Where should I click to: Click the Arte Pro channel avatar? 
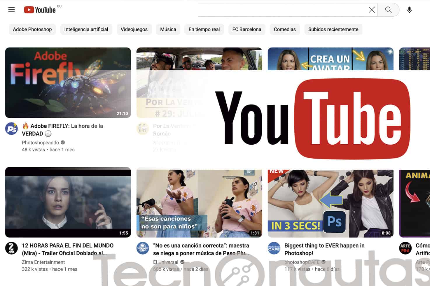[405, 248]
